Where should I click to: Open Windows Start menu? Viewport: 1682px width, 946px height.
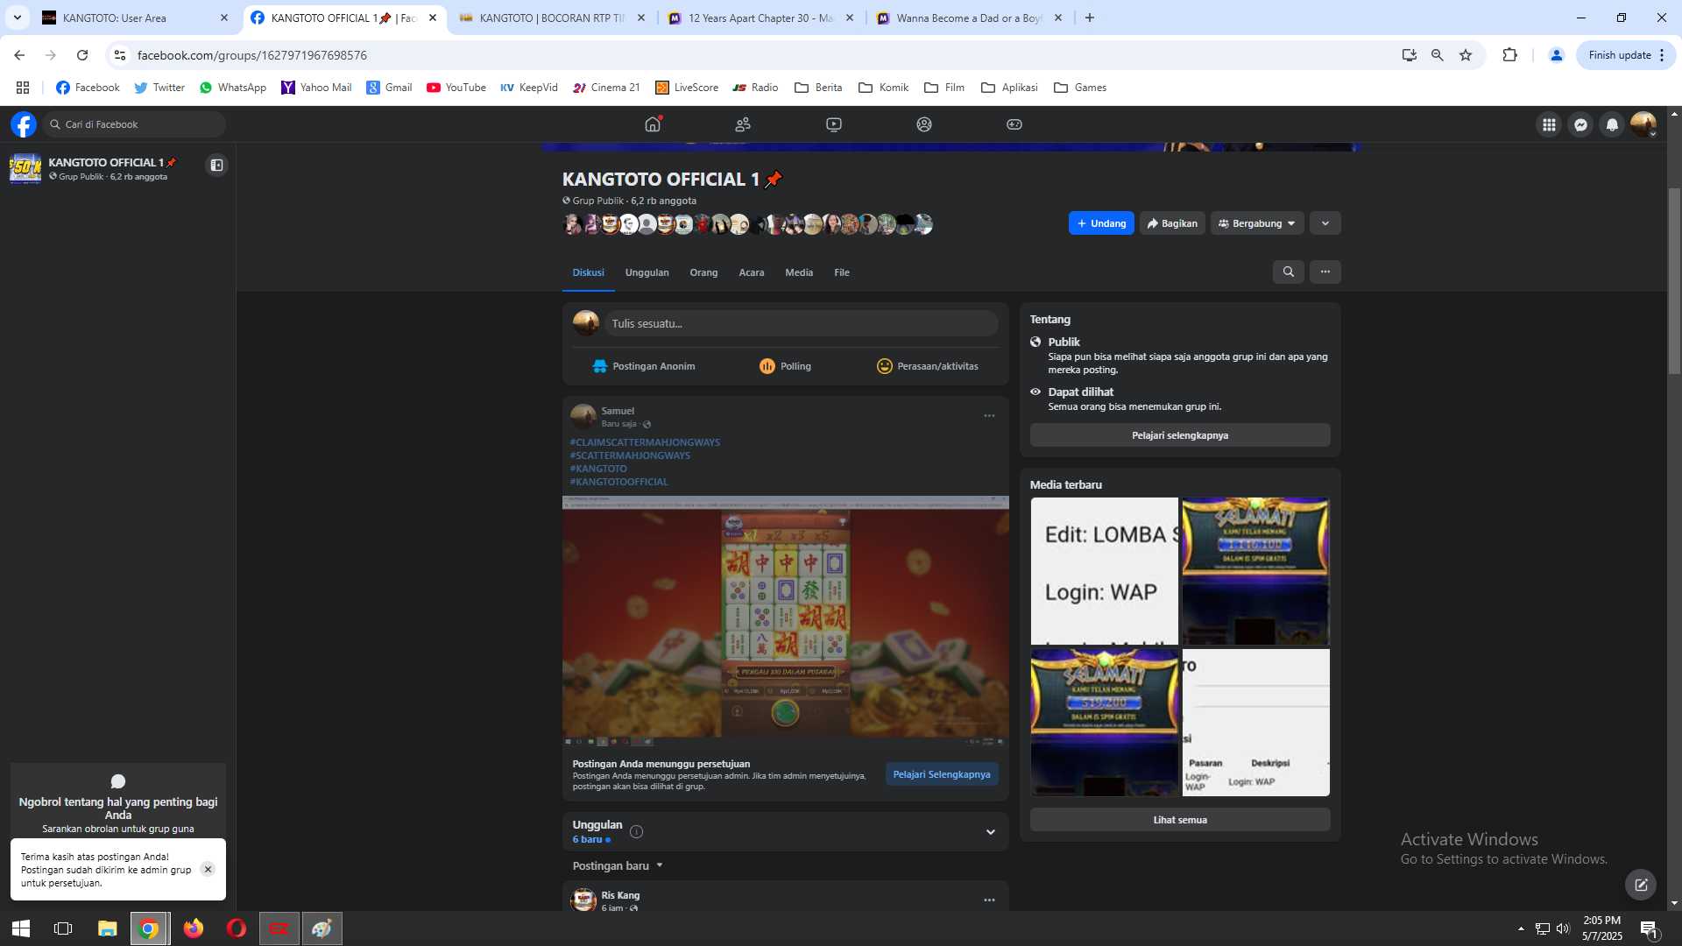(x=21, y=928)
